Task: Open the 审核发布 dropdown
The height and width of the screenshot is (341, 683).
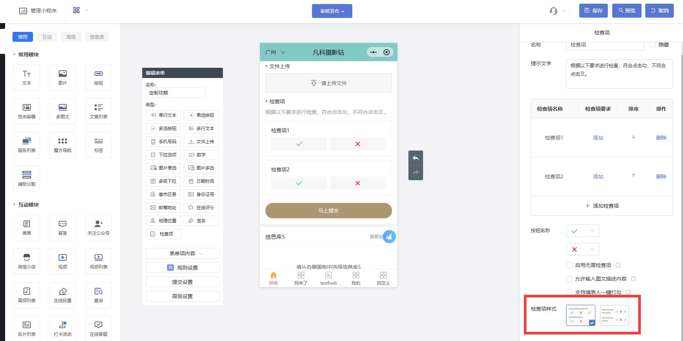Action: 332,11
